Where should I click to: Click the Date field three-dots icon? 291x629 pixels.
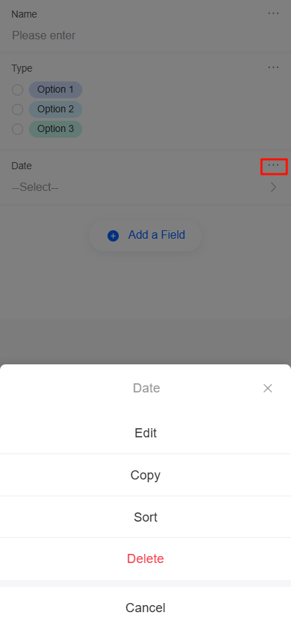click(273, 166)
